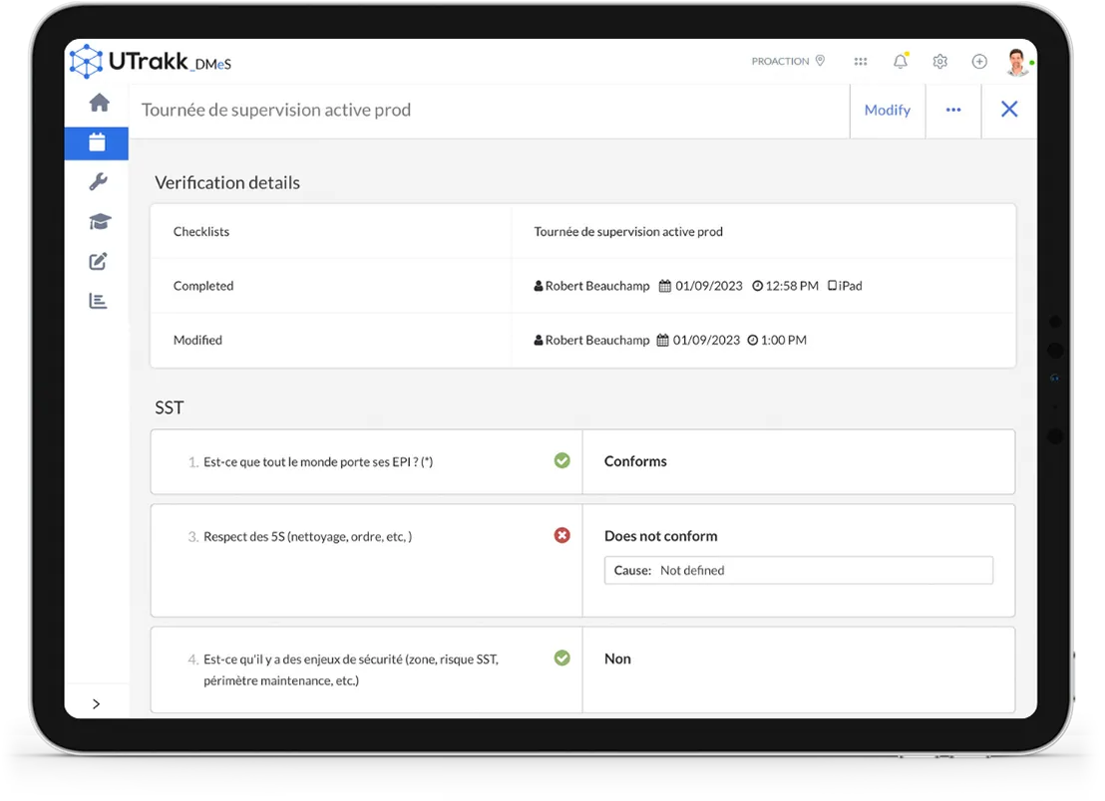Viewport: 1105px width, 801px height.
Task: Open the notifications bell icon
Action: click(x=901, y=61)
